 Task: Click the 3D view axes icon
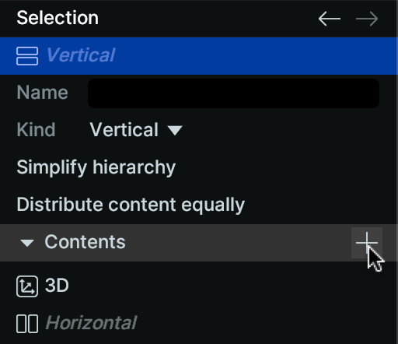27,286
